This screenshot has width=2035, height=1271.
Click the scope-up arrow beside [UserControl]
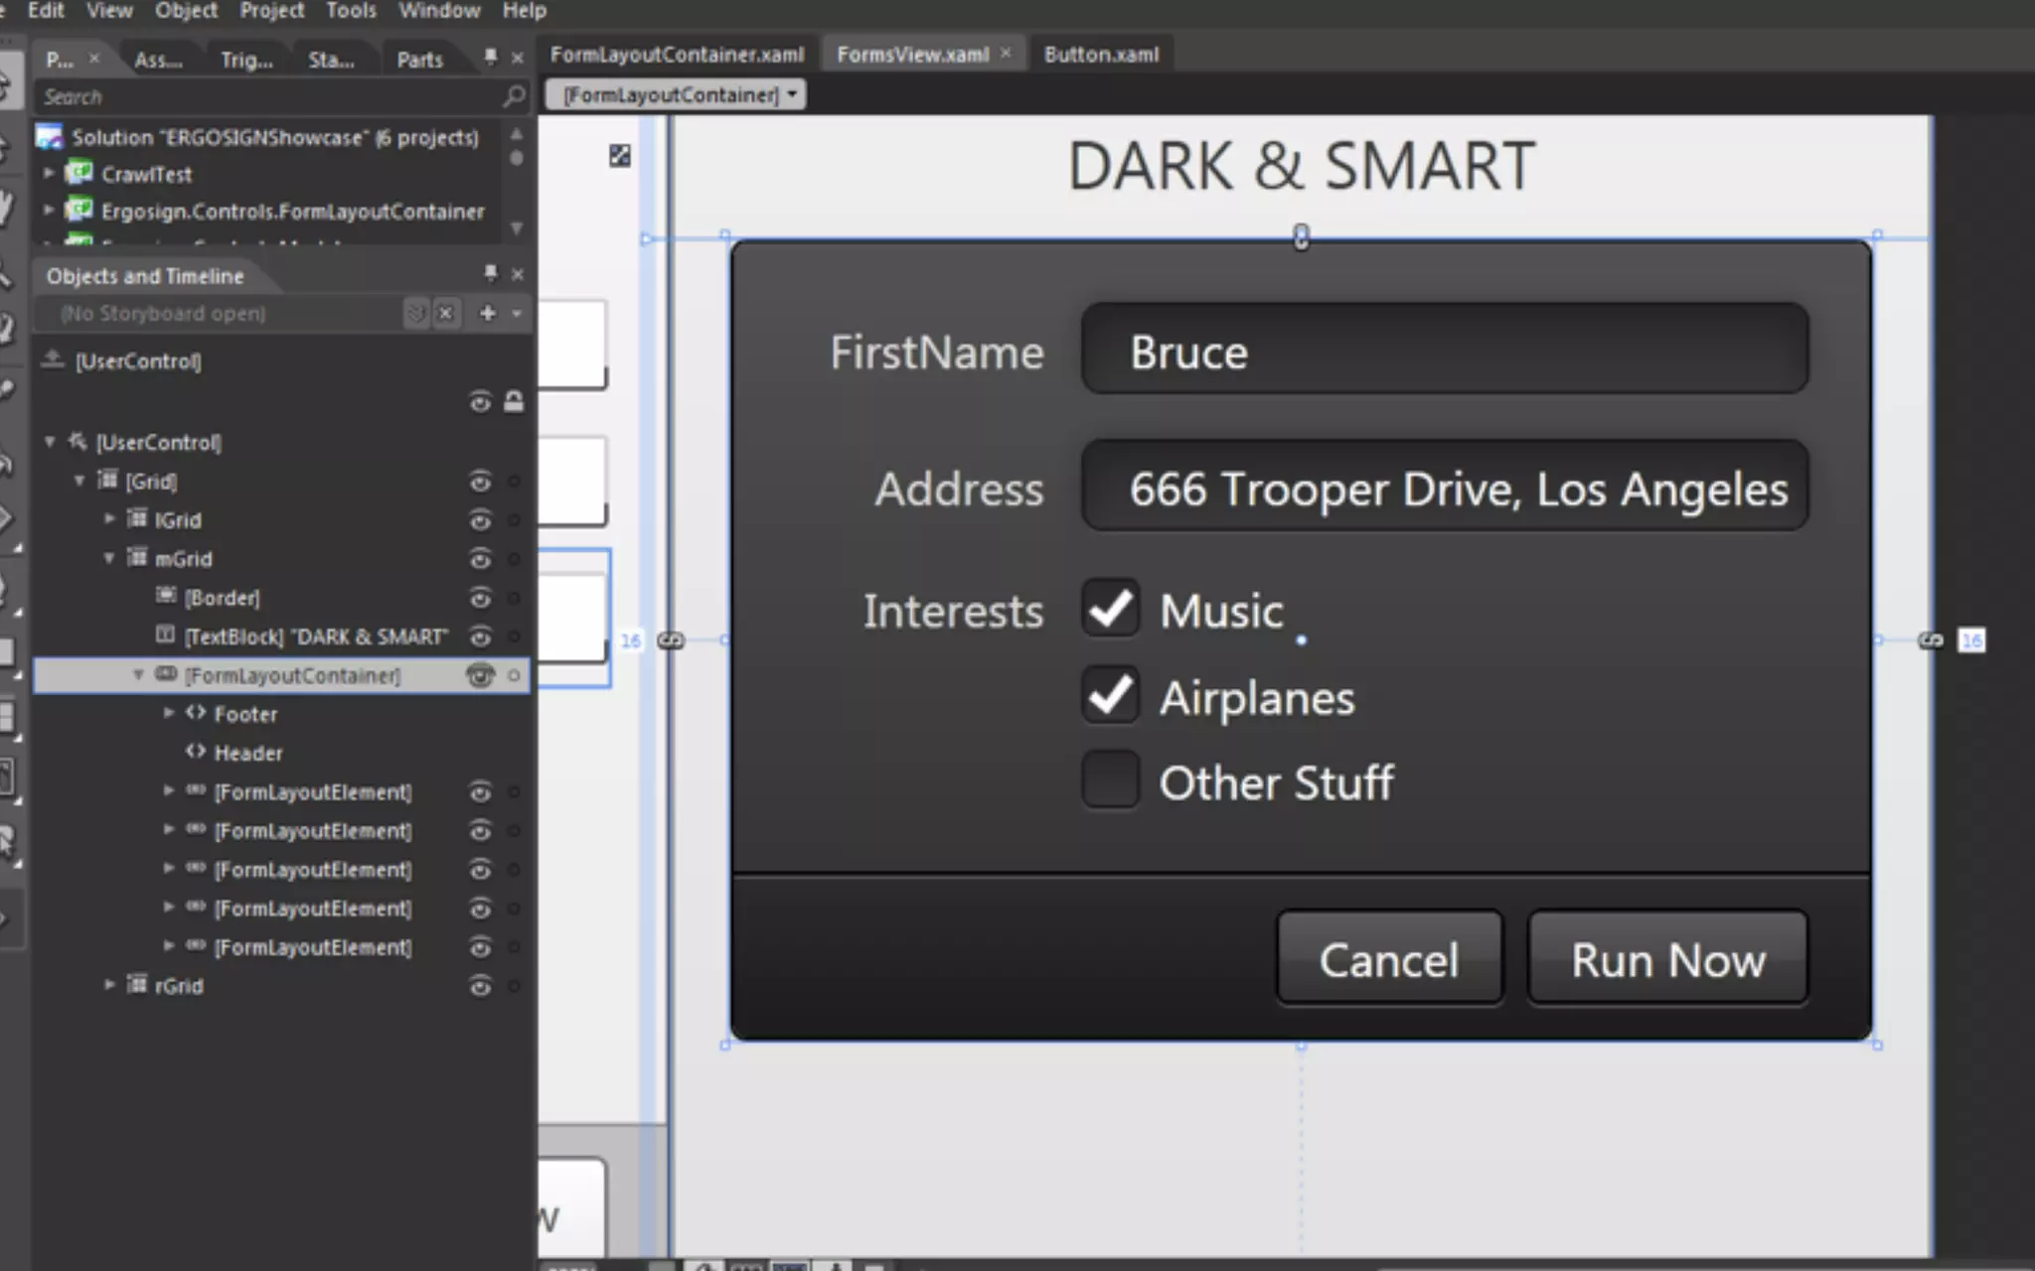point(53,360)
